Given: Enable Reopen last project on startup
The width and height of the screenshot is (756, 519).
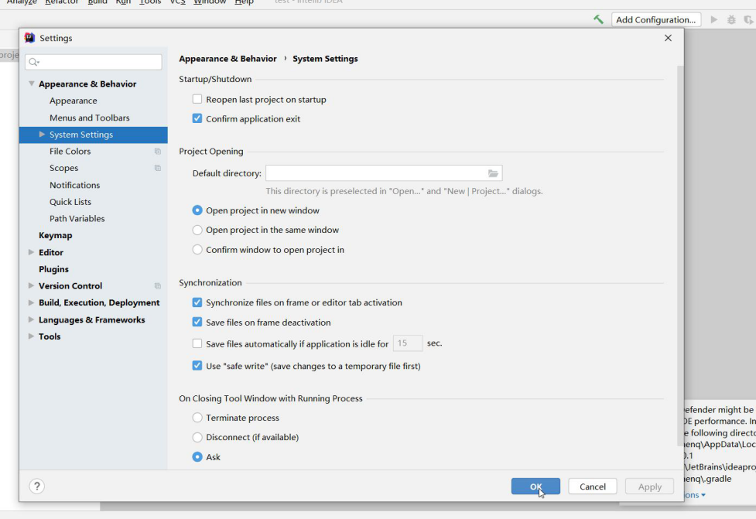Looking at the screenshot, I should [x=197, y=99].
